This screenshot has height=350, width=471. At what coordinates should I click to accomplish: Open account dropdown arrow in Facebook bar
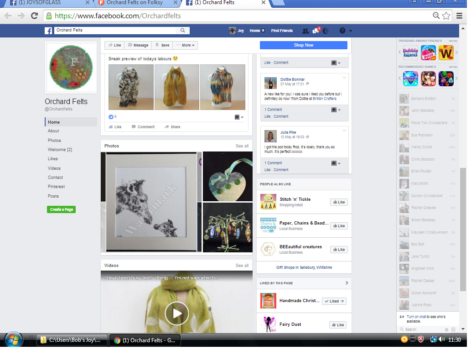click(x=350, y=31)
